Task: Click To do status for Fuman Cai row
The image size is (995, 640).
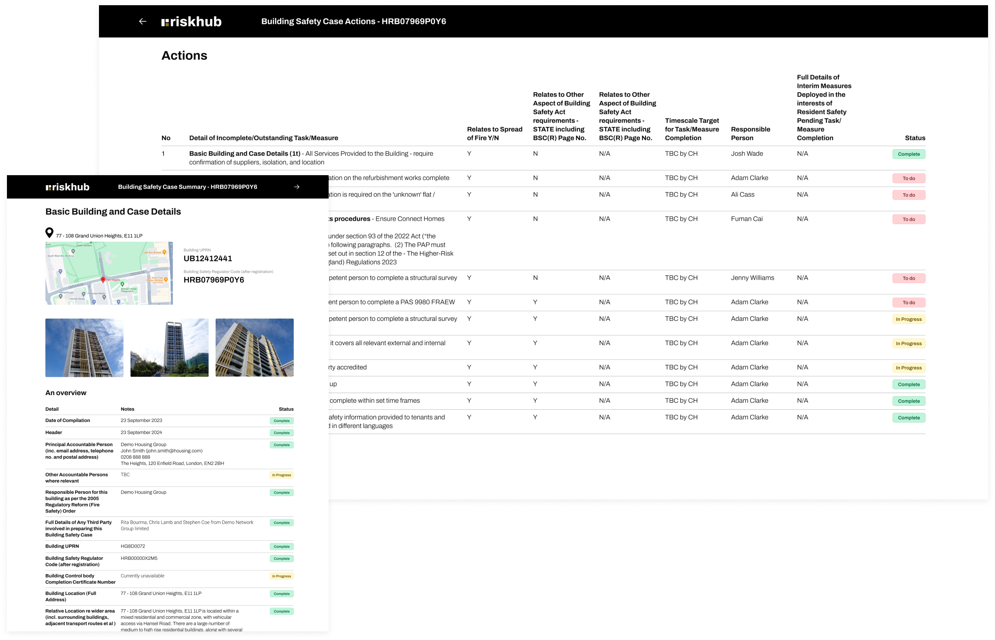Action: coord(909,219)
